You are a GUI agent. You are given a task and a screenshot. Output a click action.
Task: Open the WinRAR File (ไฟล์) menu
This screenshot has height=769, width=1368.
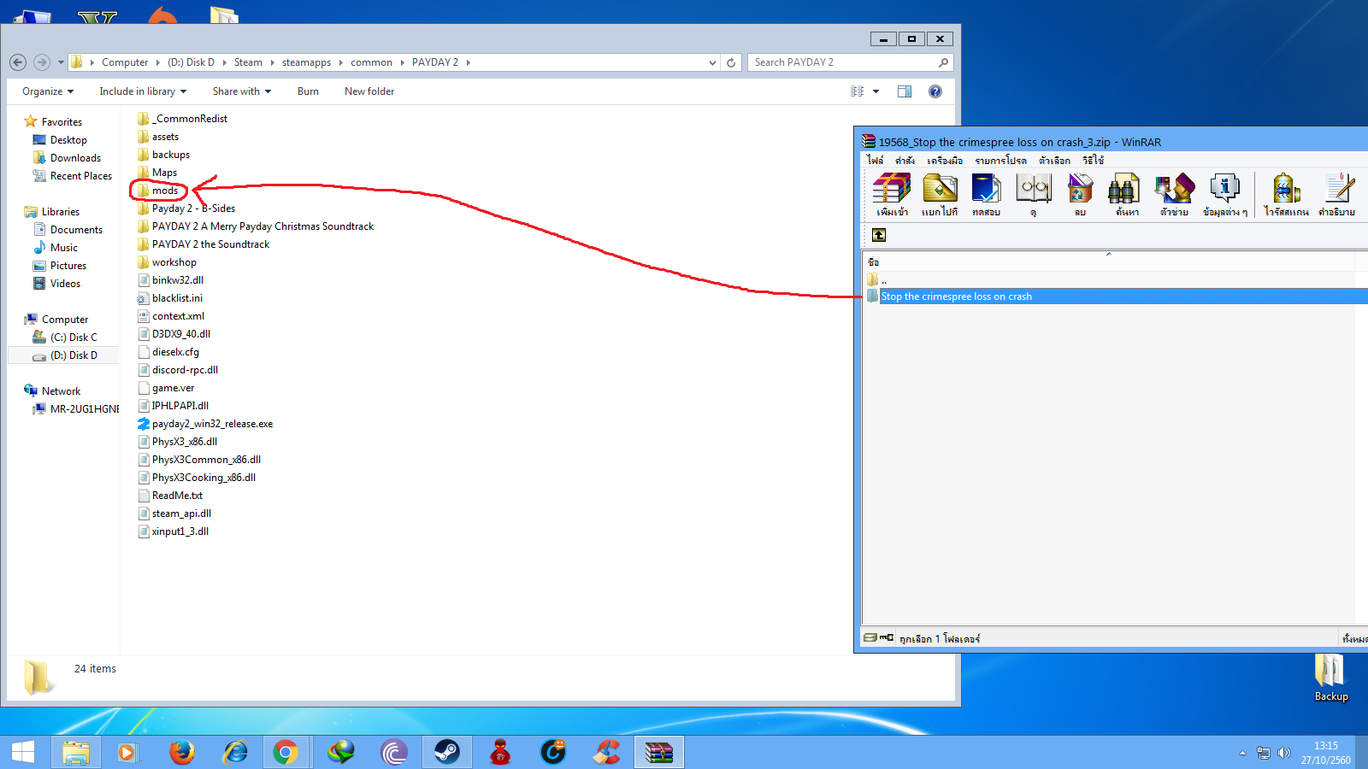click(875, 160)
